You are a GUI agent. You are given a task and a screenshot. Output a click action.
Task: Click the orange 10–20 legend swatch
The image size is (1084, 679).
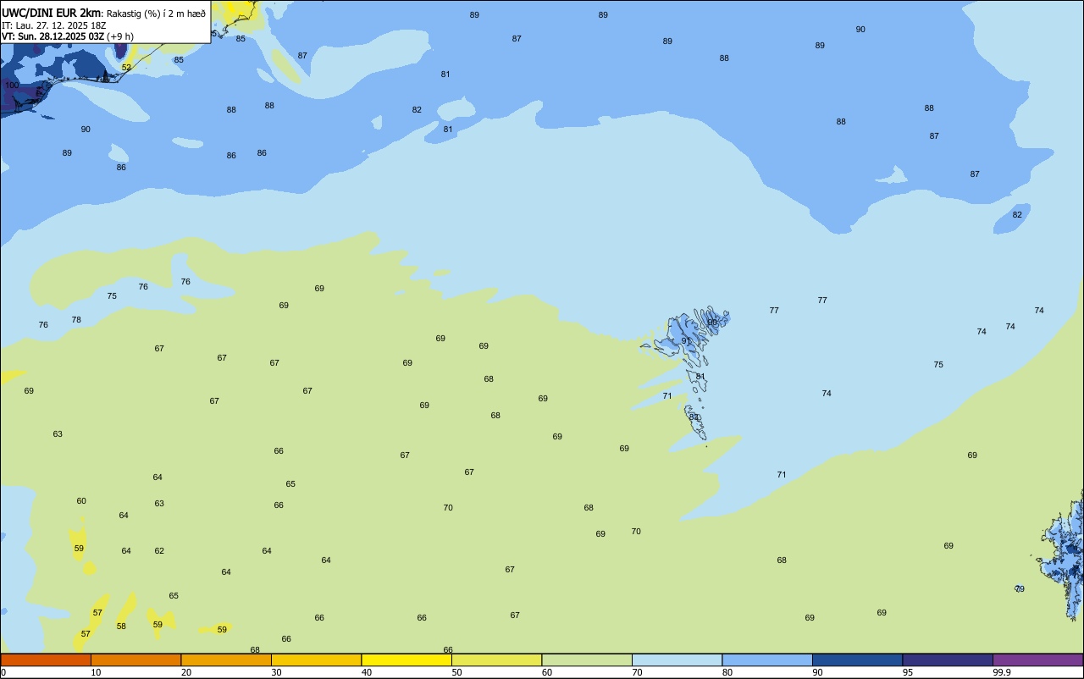tap(135, 660)
